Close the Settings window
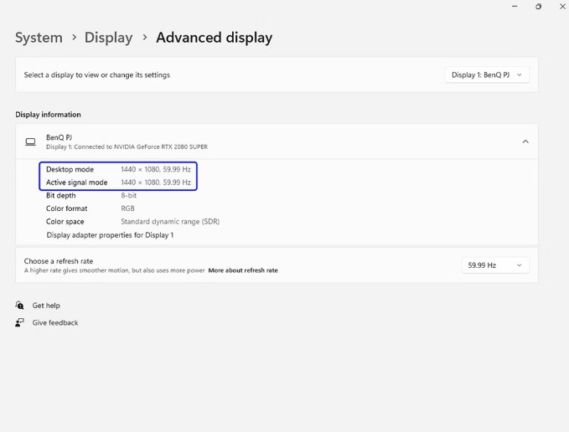The width and height of the screenshot is (569, 432). (562, 7)
